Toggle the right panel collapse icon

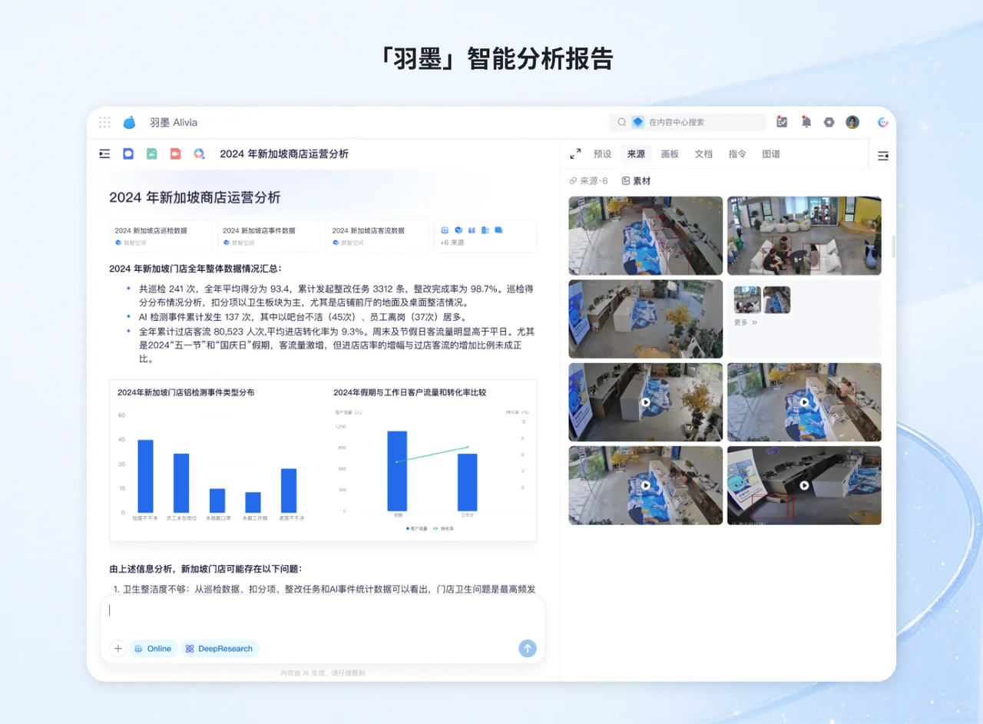pos(883,156)
